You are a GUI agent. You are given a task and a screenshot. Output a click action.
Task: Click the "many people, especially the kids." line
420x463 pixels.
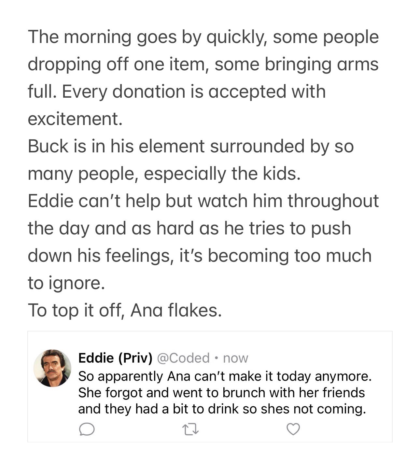coord(164,174)
